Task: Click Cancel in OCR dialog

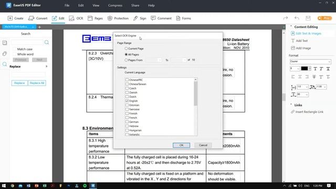Action: point(203,145)
